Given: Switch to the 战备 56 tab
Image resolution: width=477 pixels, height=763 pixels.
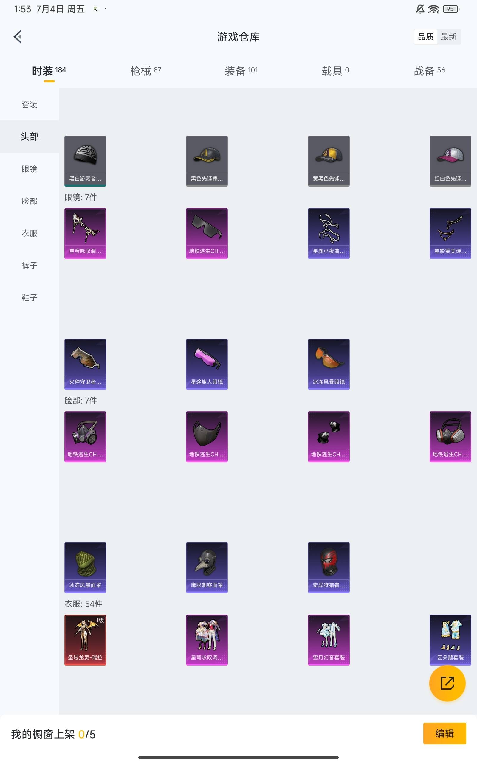Looking at the screenshot, I should [x=429, y=71].
